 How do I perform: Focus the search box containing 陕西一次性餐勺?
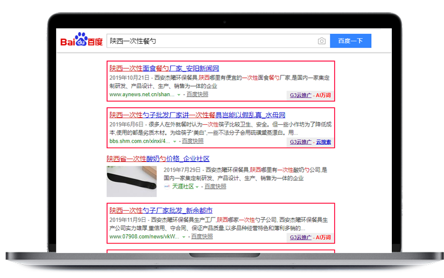218,41
